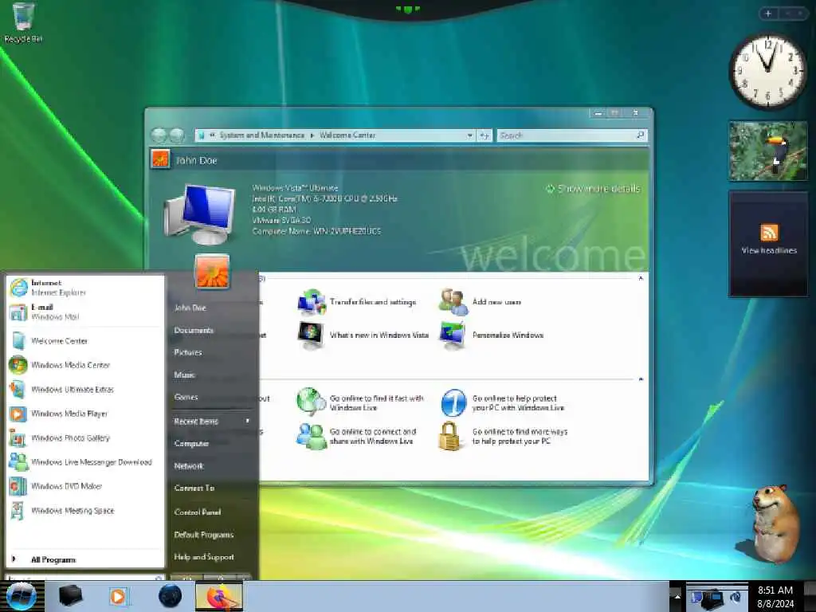816x612 pixels.
Task: Select Welcome Center breadcrumb
Action: point(347,135)
